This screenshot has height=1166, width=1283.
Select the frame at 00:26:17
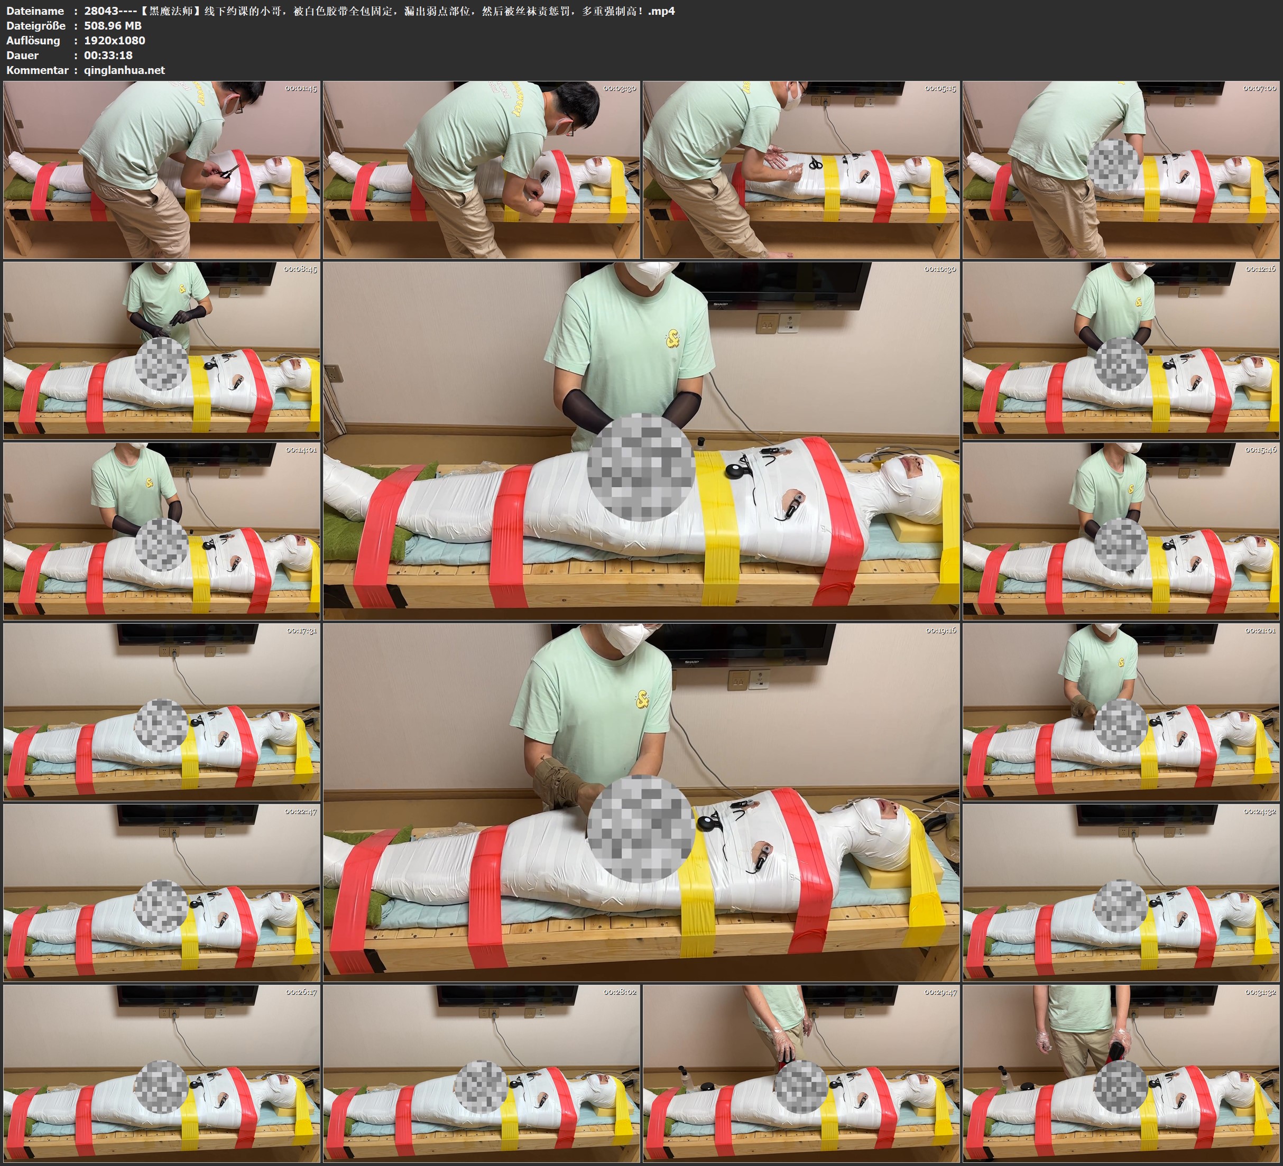(x=162, y=1073)
